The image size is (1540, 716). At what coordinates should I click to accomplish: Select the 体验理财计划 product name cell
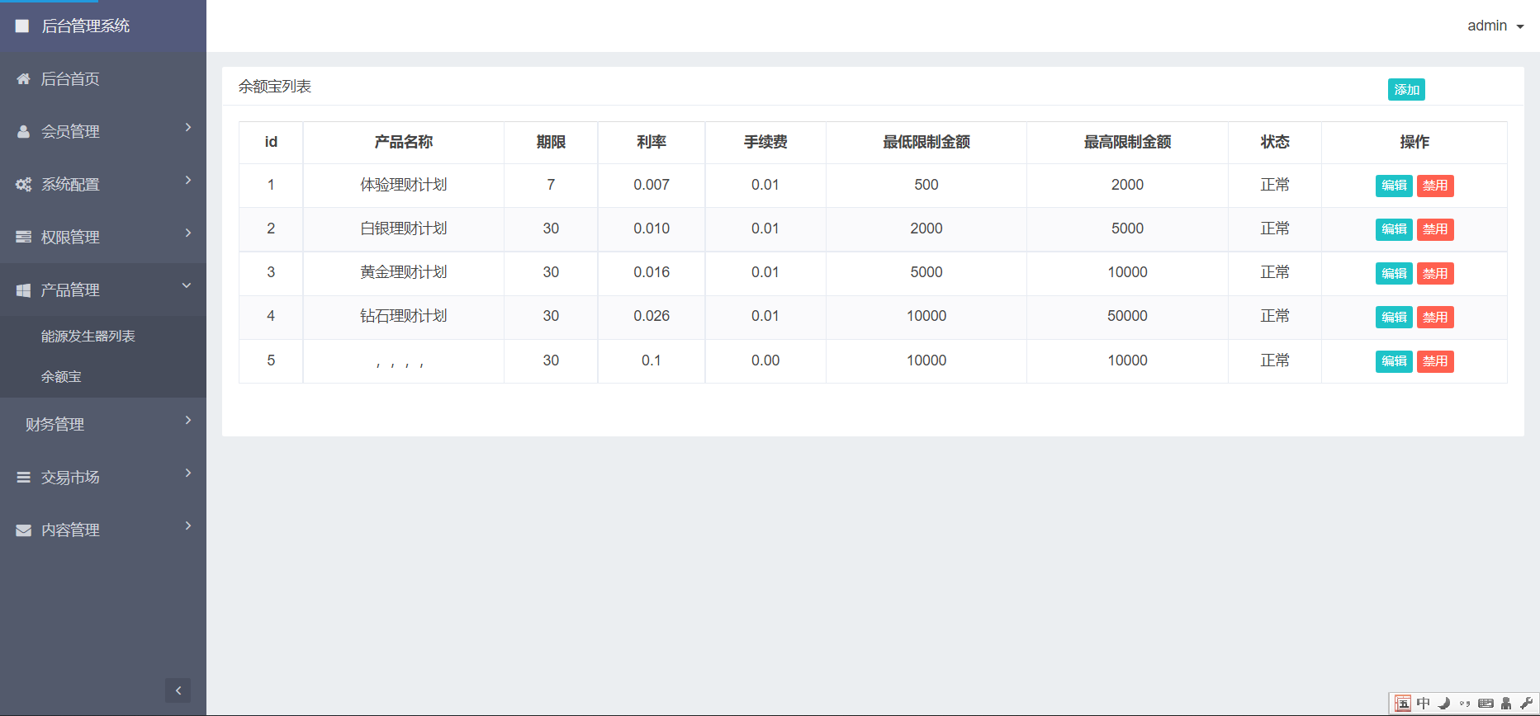[x=404, y=185]
